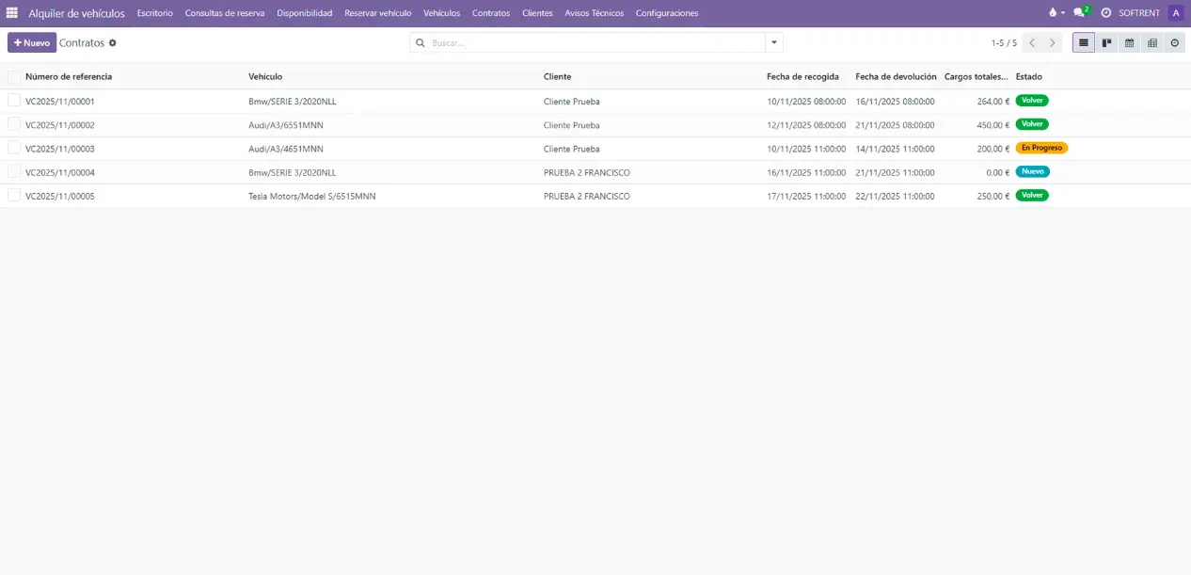1191x575 pixels.
Task: Click the Contratos gear settings icon
Action: coord(113,43)
